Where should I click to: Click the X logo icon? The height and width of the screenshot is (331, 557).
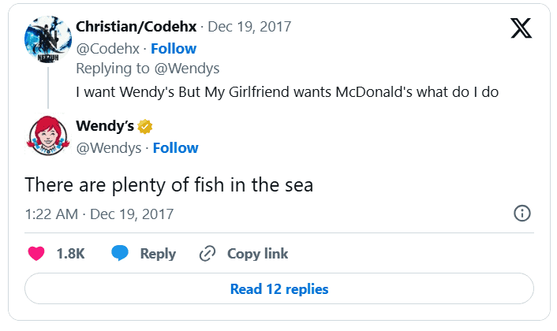(x=521, y=29)
